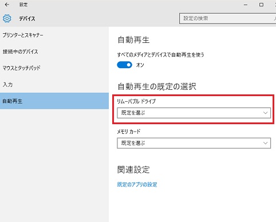Image resolution: width=276 pixels, height=222 pixels.
Task: Open the 既定のアプリの設定 link
Action: [137, 184]
